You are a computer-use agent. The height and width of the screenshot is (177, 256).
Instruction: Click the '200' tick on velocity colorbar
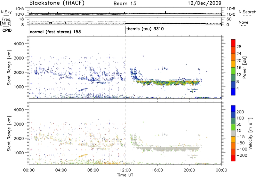(240, 112)
